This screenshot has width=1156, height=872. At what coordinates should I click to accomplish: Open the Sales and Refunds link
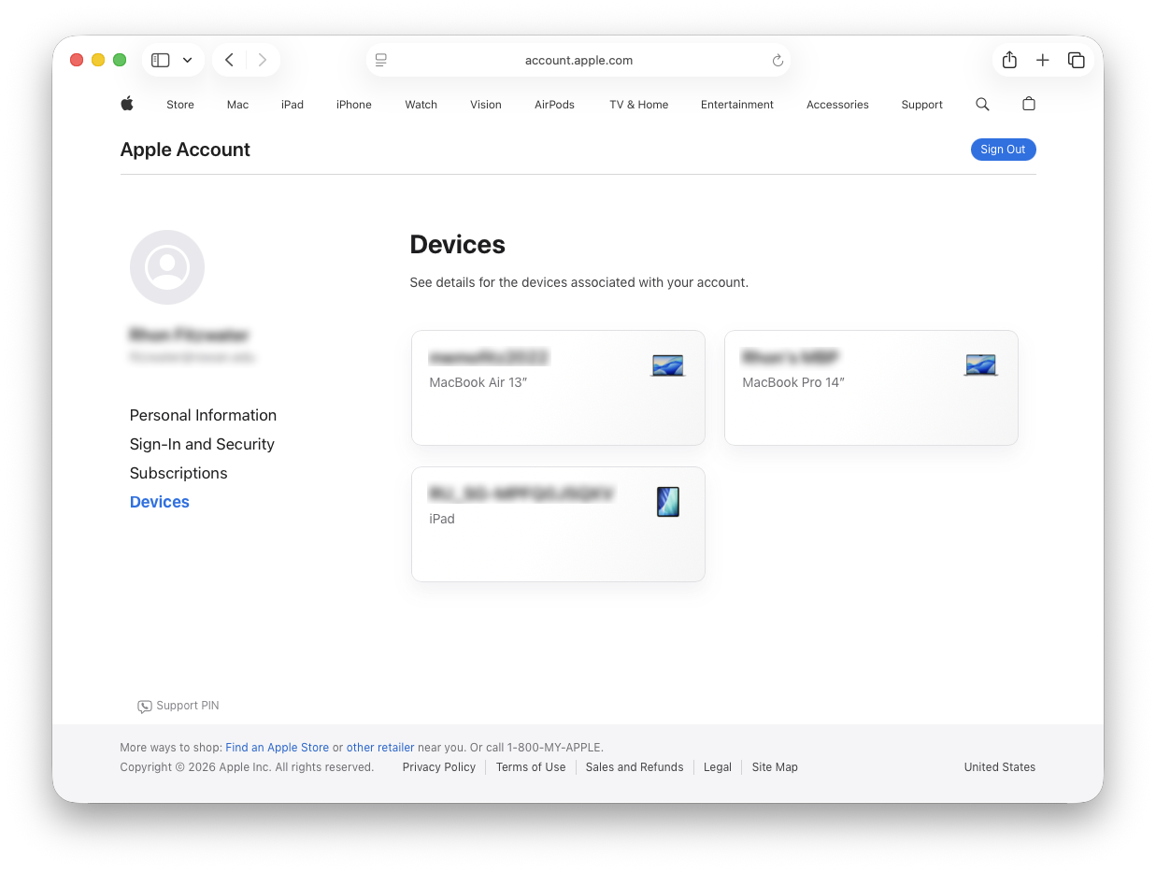[635, 767]
